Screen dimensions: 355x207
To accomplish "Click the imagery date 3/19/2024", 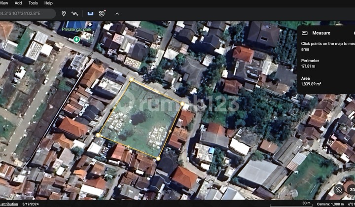I will (x=31, y=204).
